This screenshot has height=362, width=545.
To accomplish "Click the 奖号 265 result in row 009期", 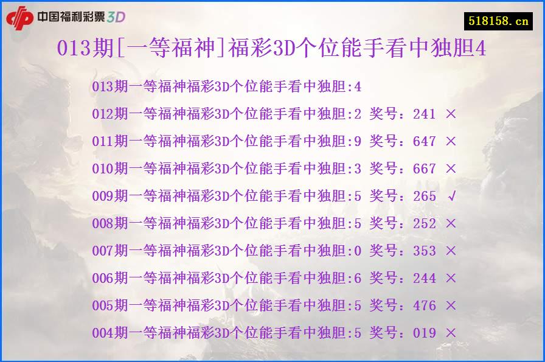I will pos(403,196).
